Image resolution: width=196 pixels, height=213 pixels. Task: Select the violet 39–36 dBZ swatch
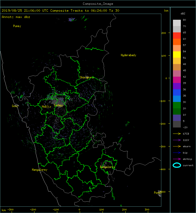[x=177, y=86]
